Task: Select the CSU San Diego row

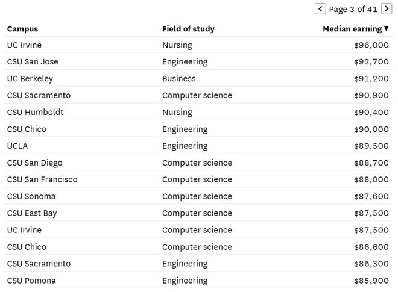Action: coord(198,163)
